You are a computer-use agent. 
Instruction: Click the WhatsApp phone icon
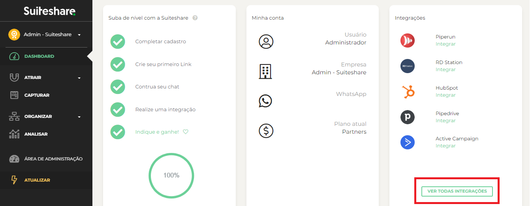[x=265, y=101]
